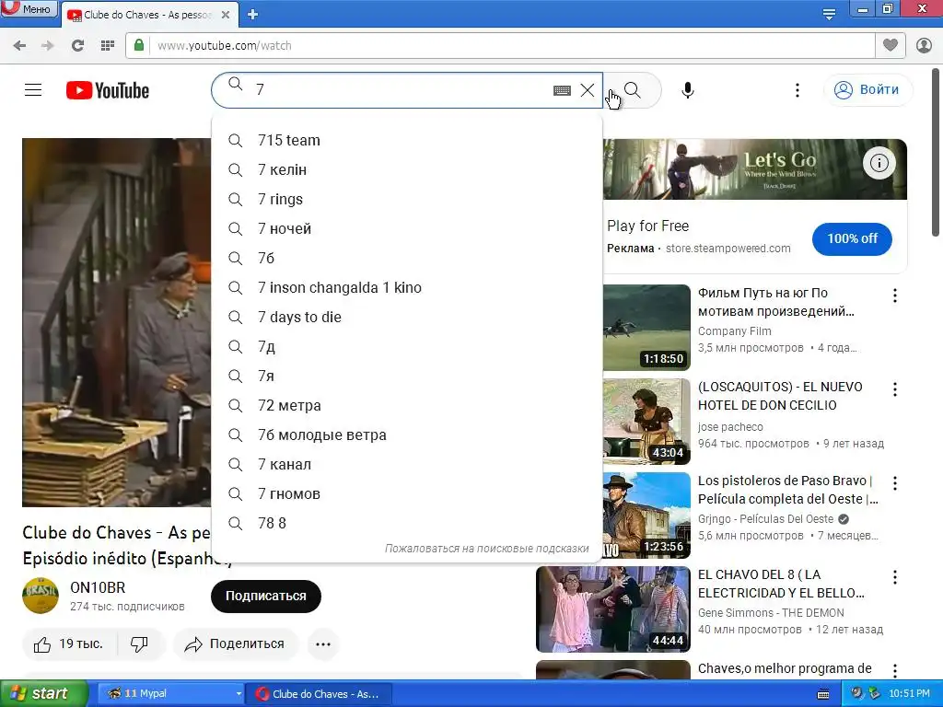Open ad info icon on Let's Go banner
The height and width of the screenshot is (707, 943).
(x=879, y=163)
